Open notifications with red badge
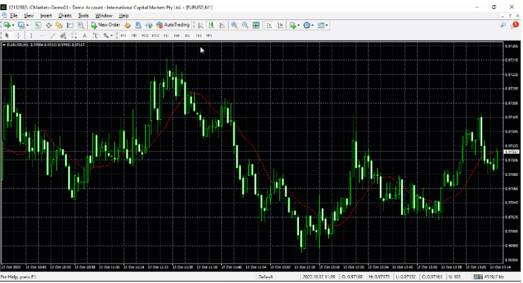 point(514,25)
